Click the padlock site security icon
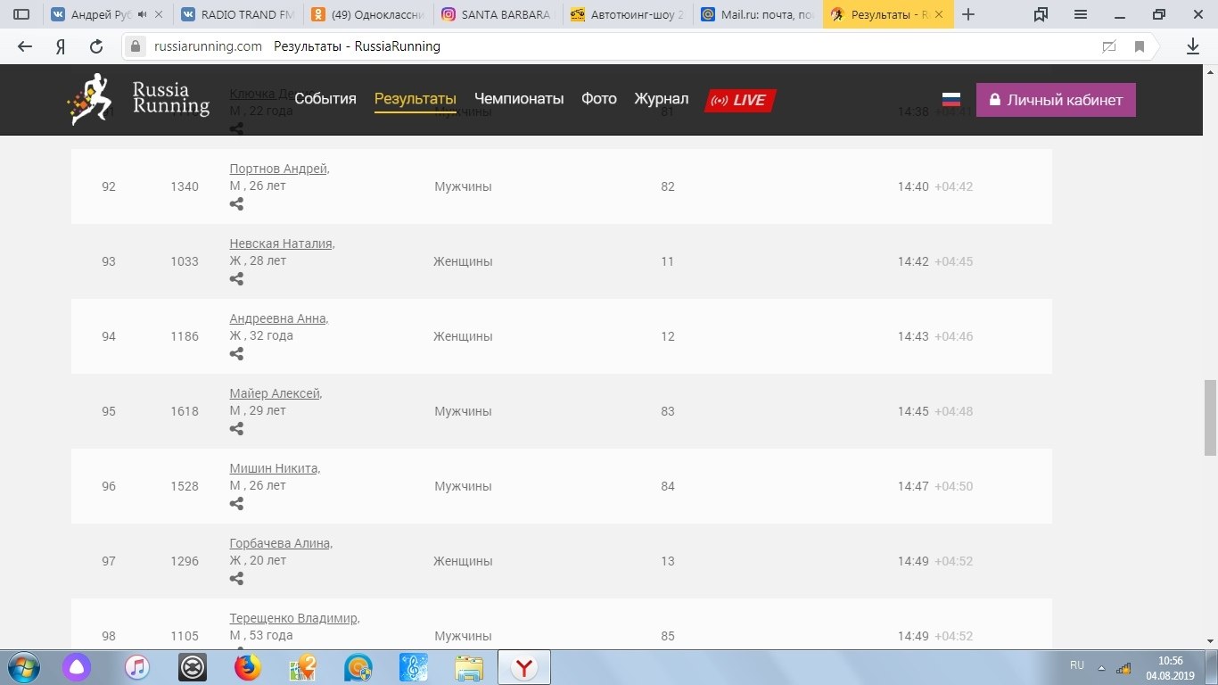The image size is (1218, 685). 136,46
